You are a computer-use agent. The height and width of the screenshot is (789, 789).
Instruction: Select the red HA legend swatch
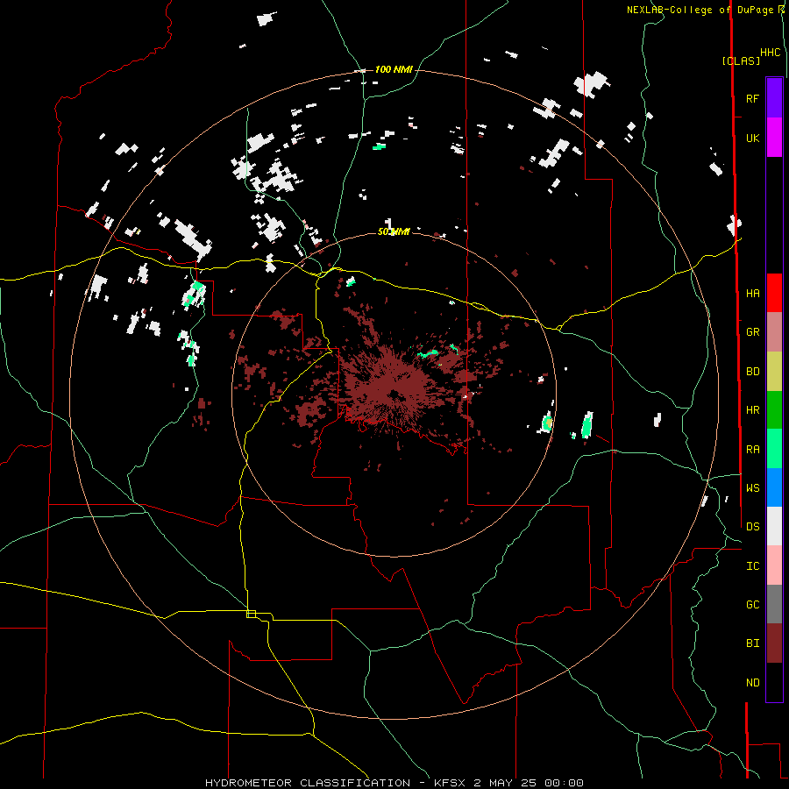click(774, 293)
